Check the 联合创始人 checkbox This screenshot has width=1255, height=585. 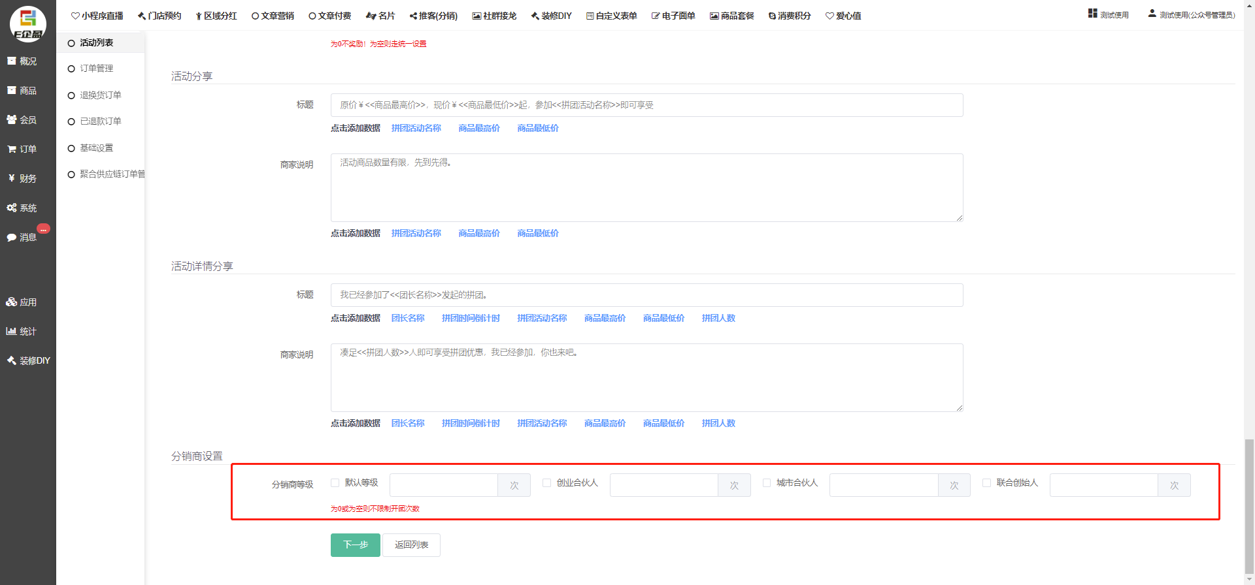pos(987,483)
